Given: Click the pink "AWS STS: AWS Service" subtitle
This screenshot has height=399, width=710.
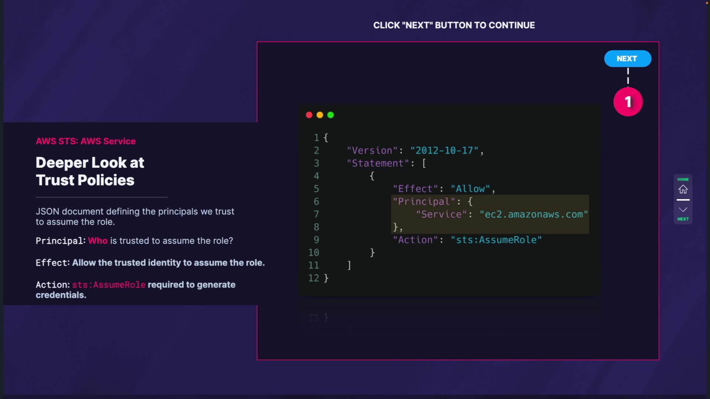Looking at the screenshot, I should pos(86,141).
